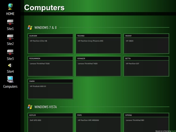Click the Computers page title

click(44, 7)
